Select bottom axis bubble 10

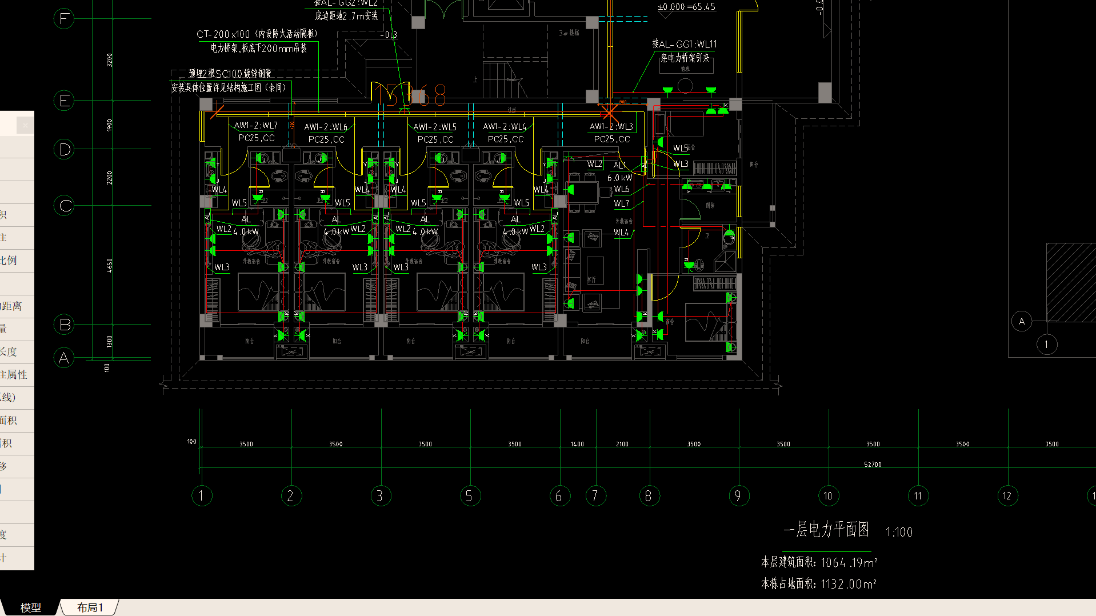(829, 495)
